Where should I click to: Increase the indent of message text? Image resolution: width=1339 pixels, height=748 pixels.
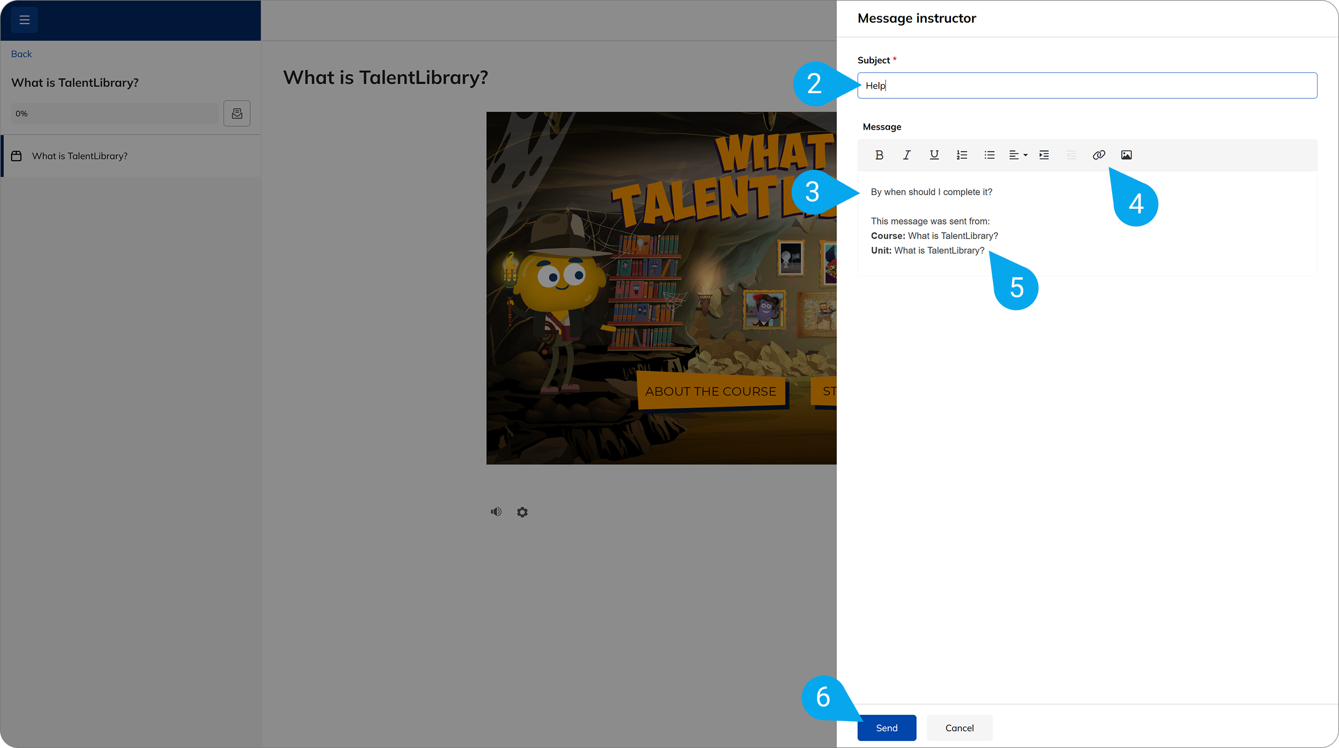1044,155
